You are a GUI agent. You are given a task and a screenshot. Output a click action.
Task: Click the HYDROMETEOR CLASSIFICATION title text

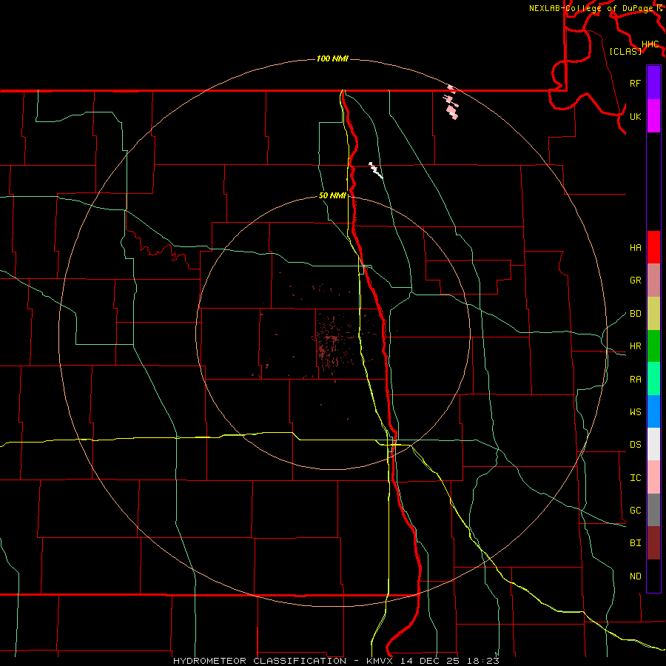[260, 661]
